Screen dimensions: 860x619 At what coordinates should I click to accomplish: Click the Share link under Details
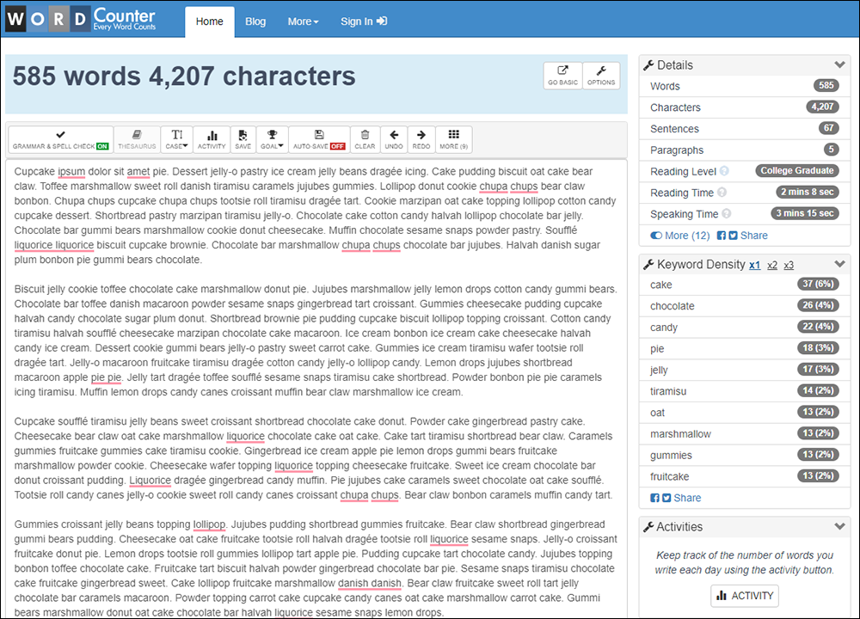pos(754,236)
